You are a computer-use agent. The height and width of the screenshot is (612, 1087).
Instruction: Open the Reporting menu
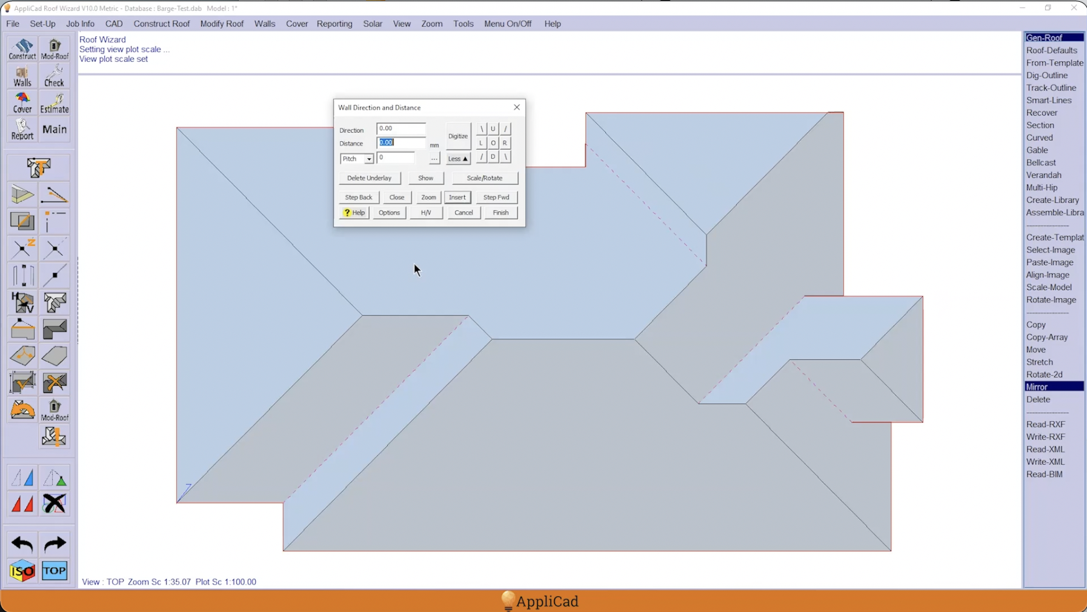334,24
